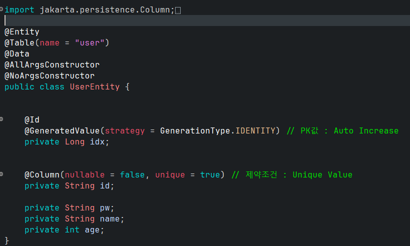
Task: Click the age field name
Action: point(92,230)
